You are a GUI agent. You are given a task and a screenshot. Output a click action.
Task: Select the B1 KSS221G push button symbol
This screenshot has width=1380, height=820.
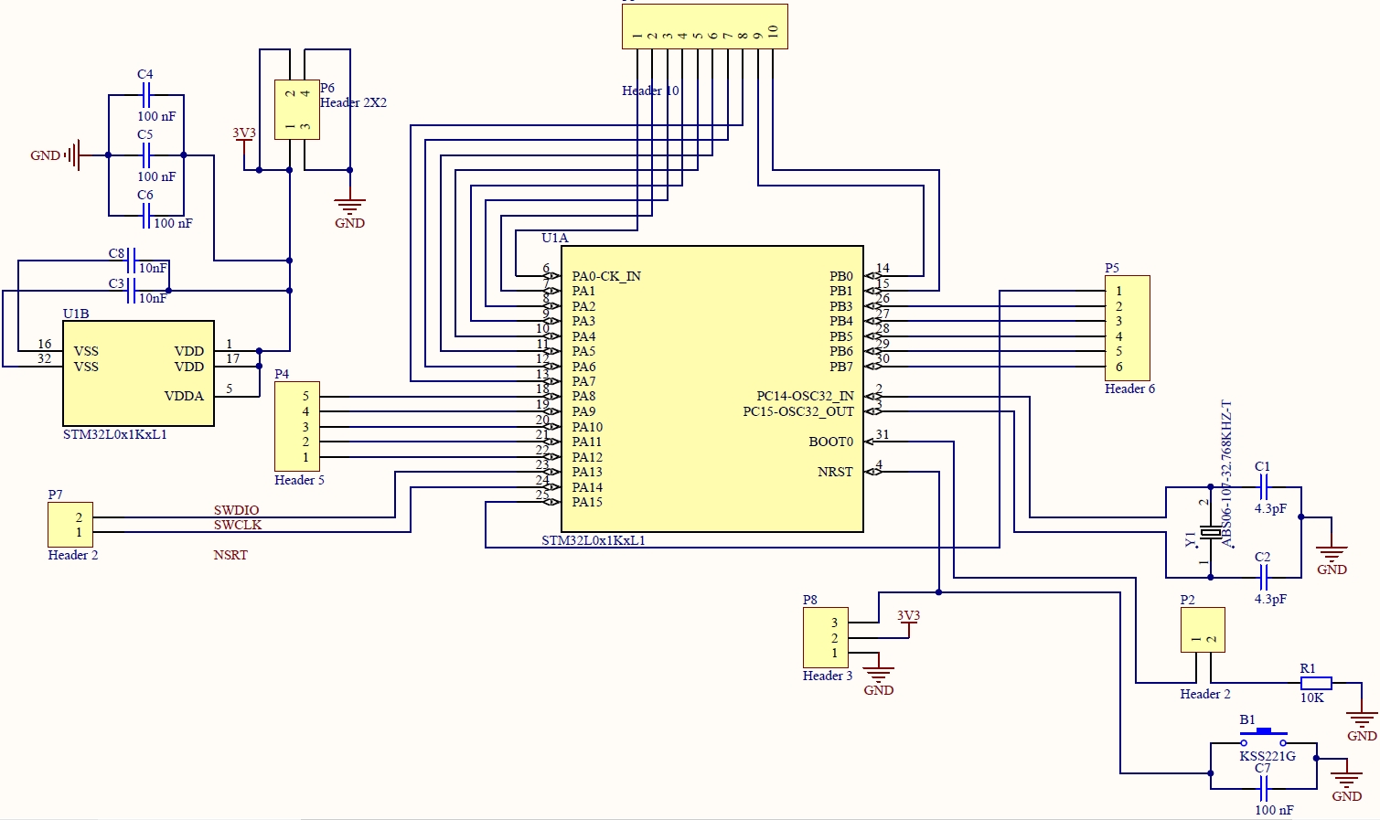pyautogui.click(x=1263, y=737)
